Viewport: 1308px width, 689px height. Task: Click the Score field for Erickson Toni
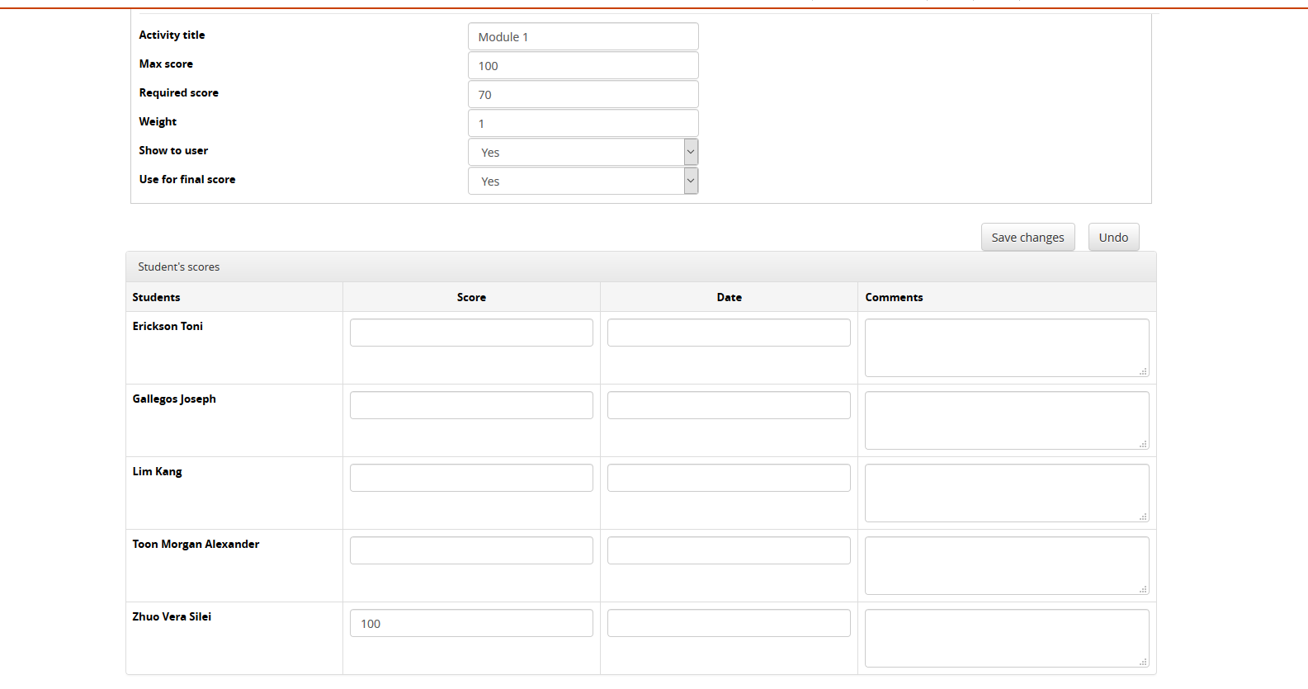(x=471, y=333)
